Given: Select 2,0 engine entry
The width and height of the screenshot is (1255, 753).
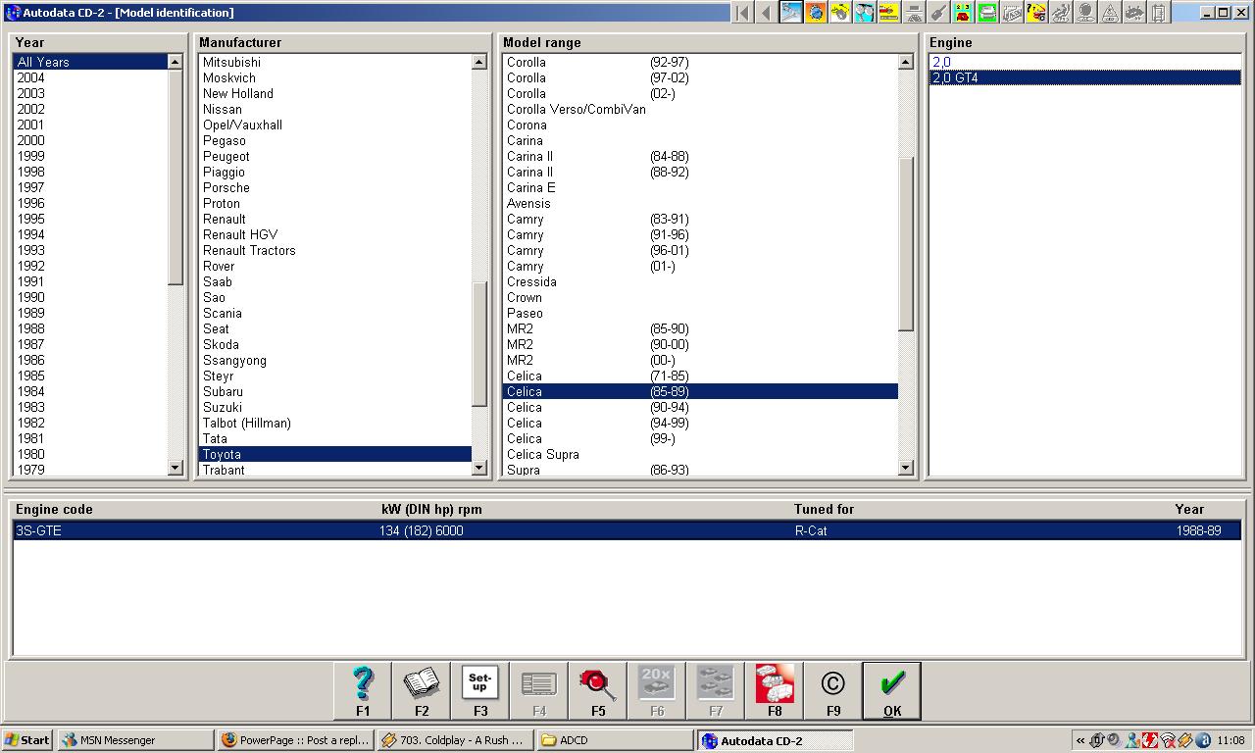Looking at the screenshot, I should click(1085, 62).
